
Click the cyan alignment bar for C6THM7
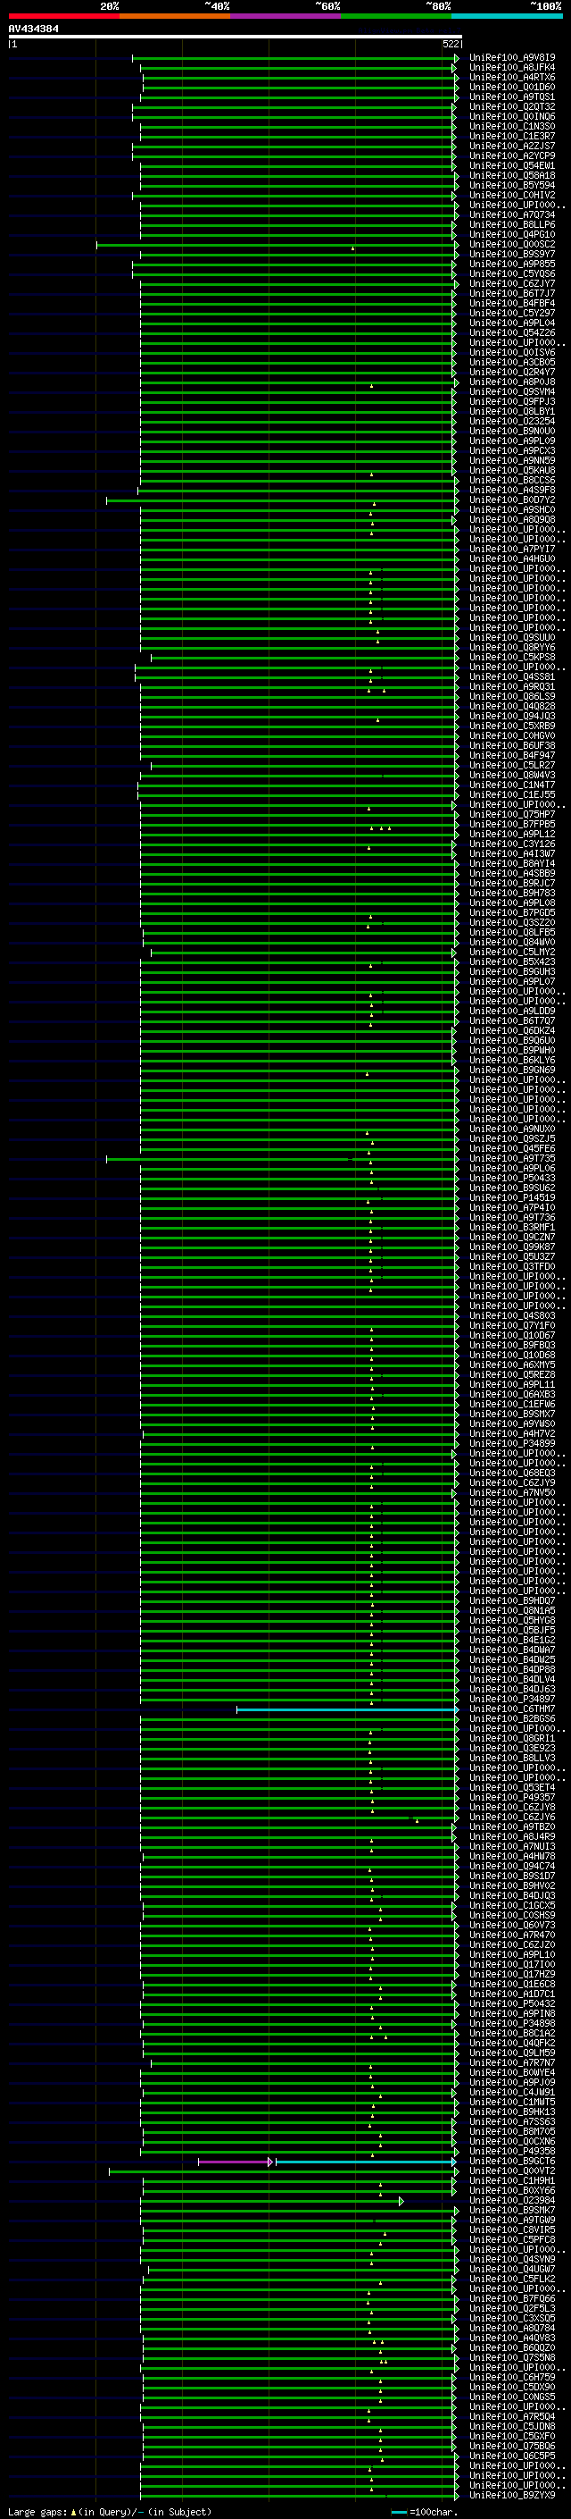pos(346,1709)
